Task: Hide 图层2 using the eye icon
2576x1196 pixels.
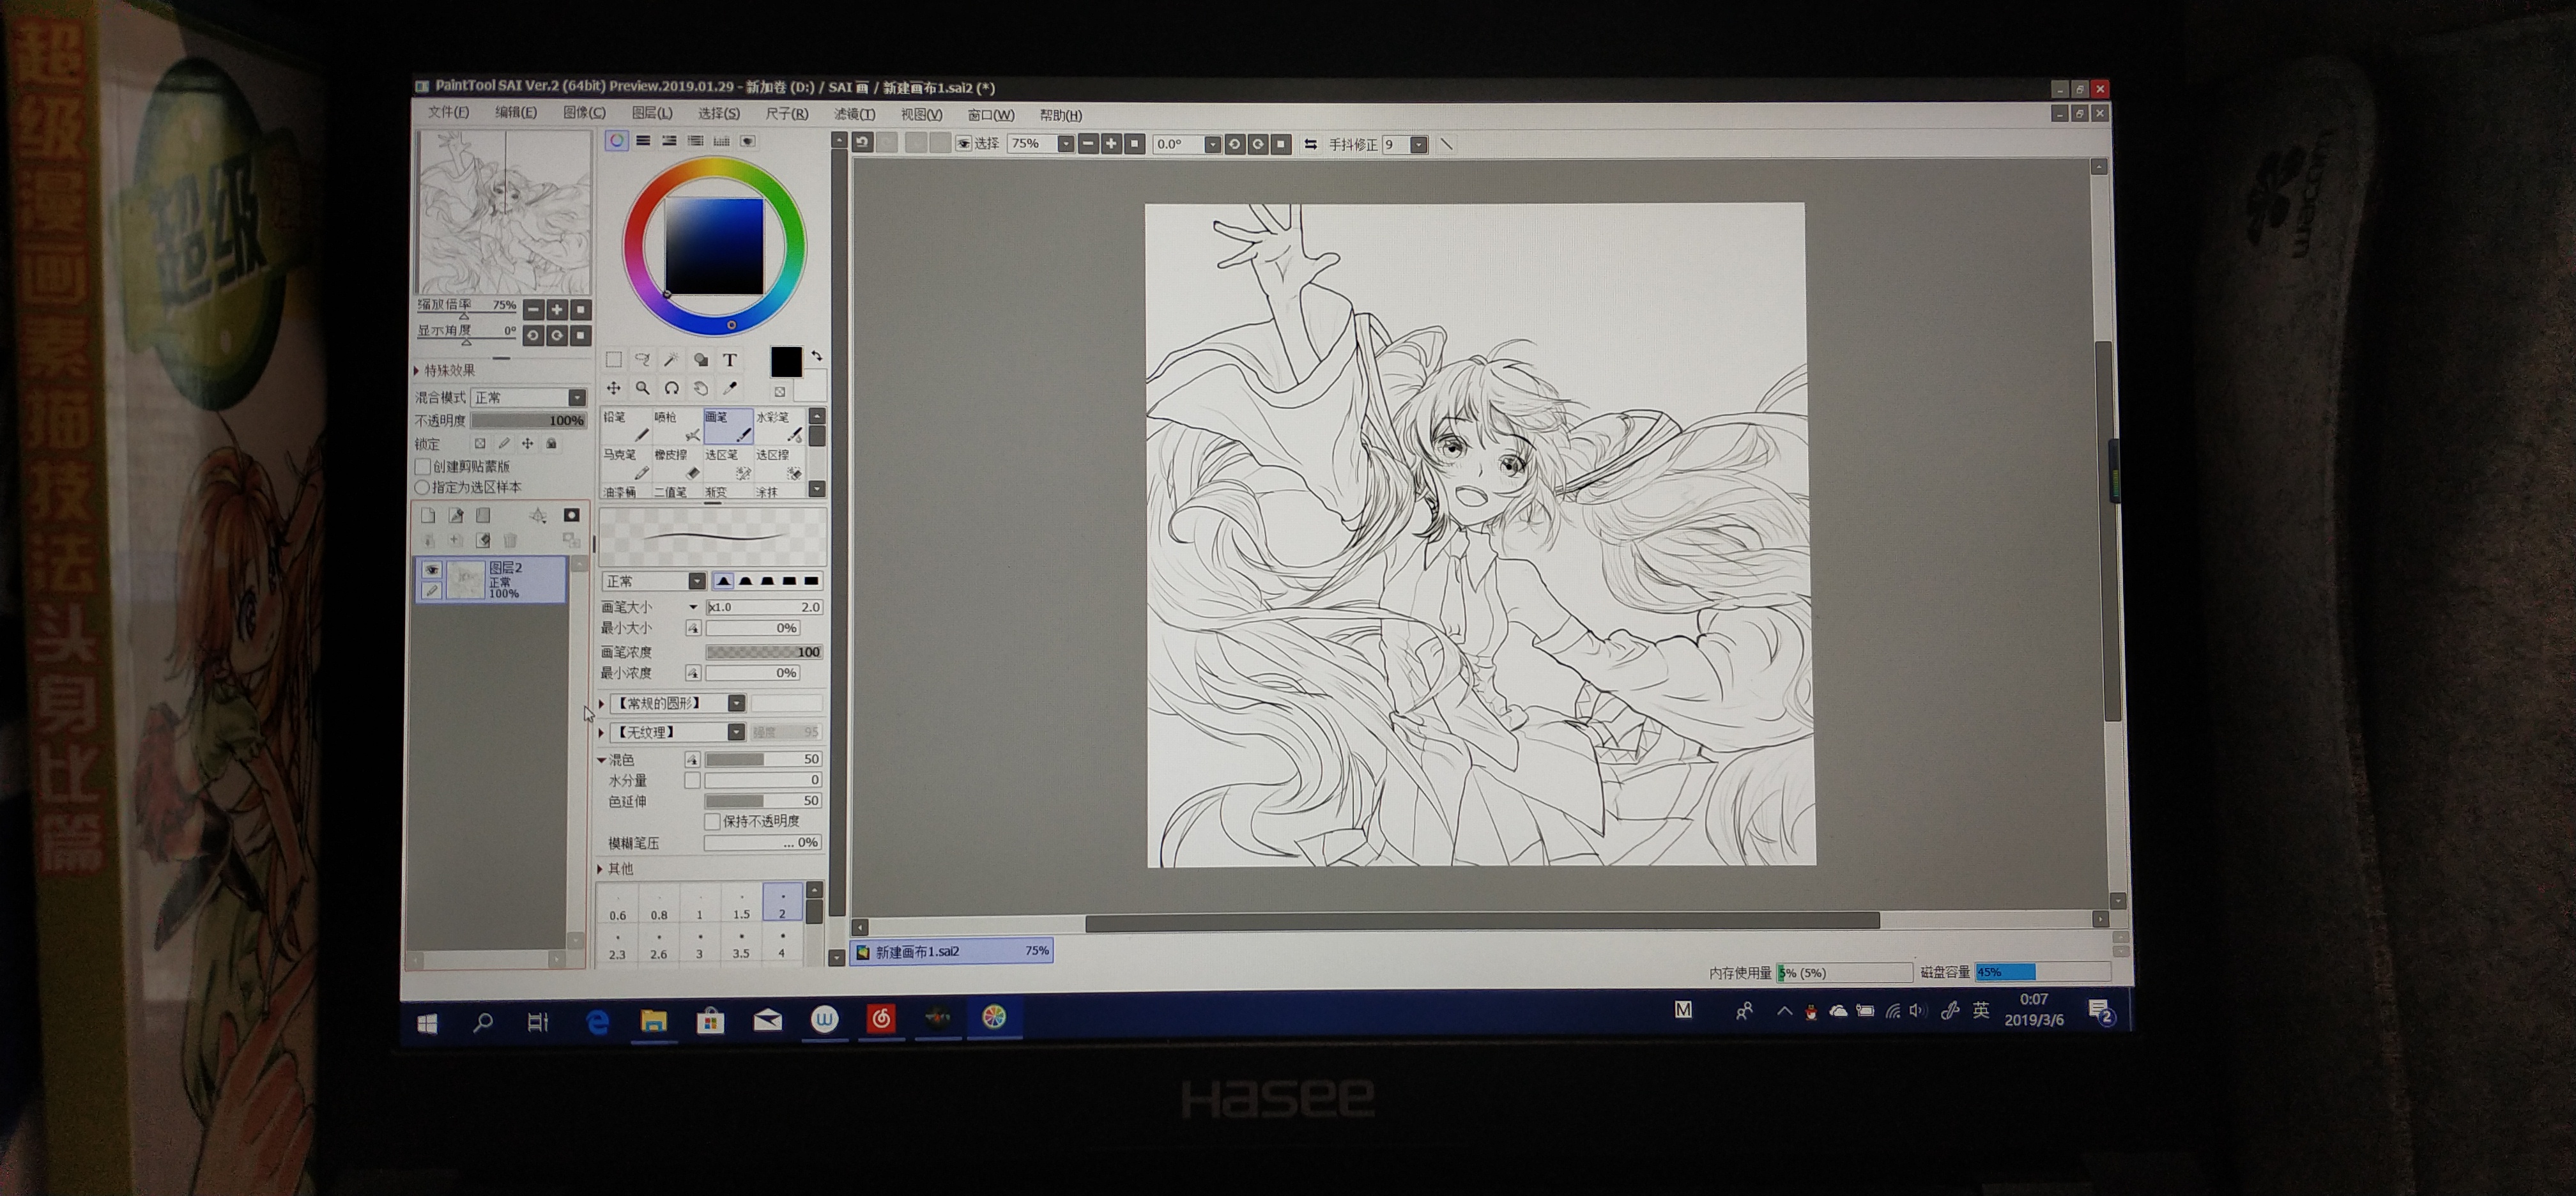Action: pos(431,569)
